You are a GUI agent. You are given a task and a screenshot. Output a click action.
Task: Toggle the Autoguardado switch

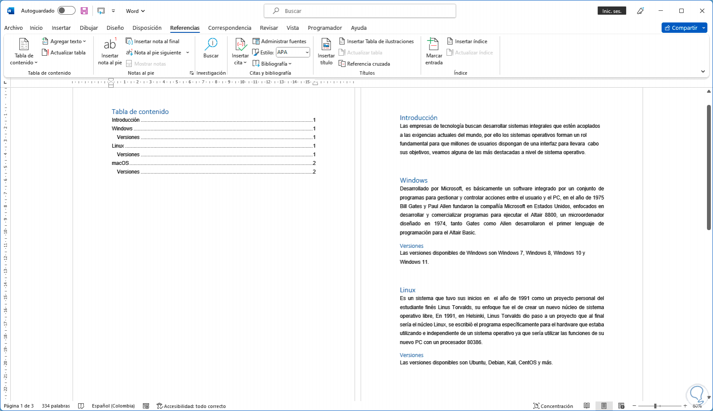click(x=66, y=11)
